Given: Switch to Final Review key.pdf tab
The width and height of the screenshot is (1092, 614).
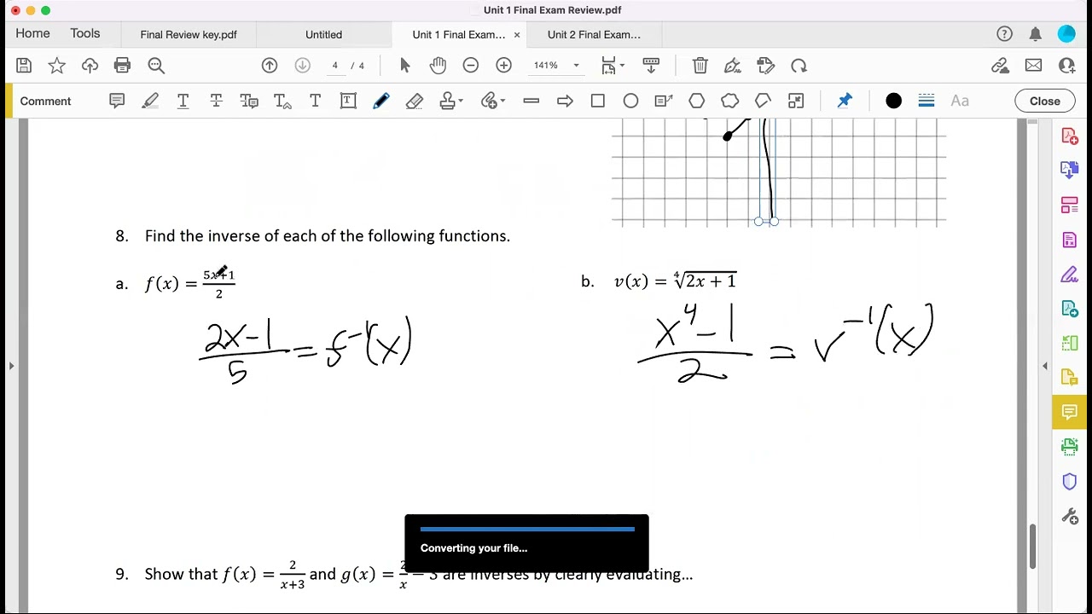Looking at the screenshot, I should [189, 35].
